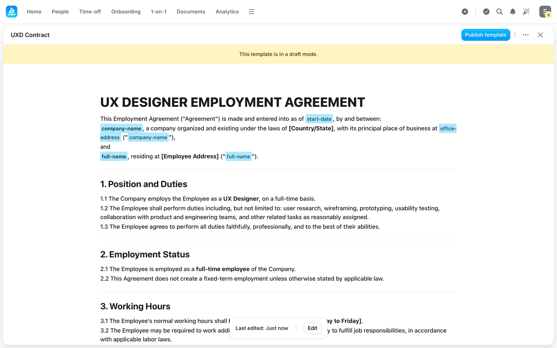
Task: Go to the Documents tab
Action: tap(191, 12)
